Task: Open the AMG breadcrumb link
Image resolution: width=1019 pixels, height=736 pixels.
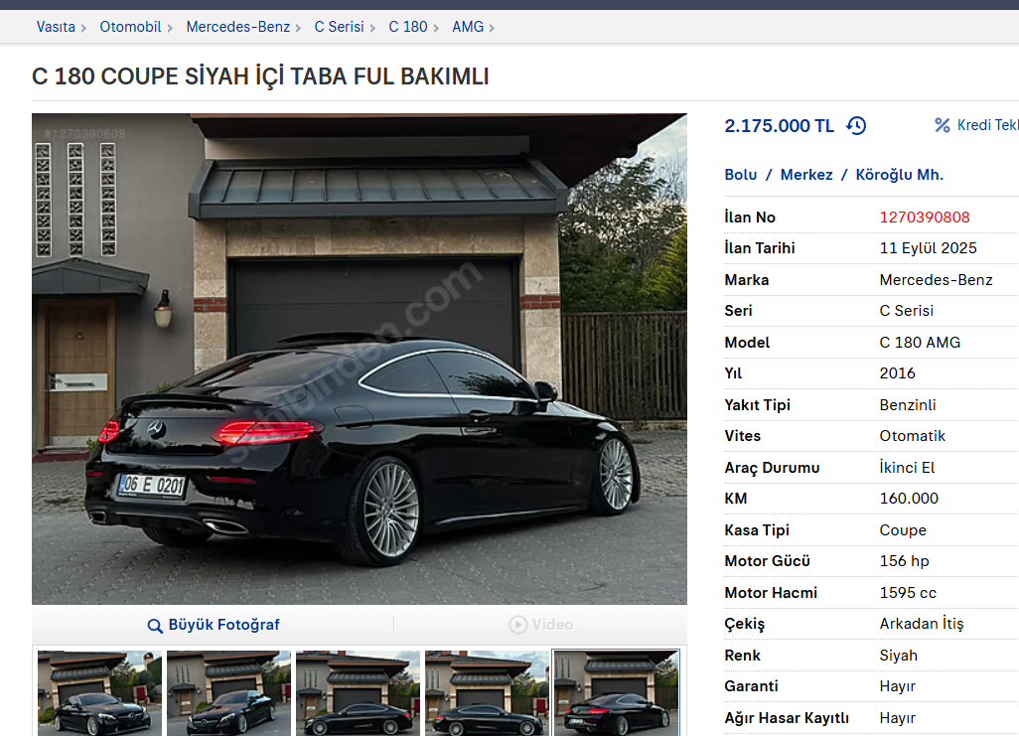Action: point(468,27)
